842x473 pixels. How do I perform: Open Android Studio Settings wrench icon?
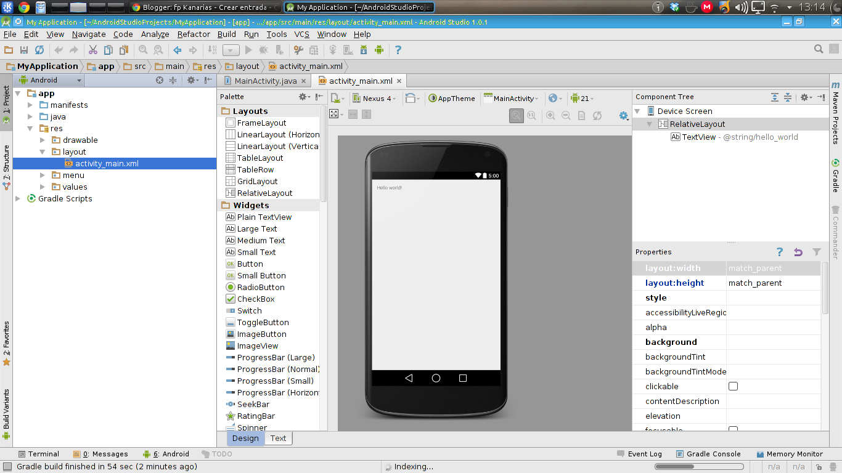(300, 50)
